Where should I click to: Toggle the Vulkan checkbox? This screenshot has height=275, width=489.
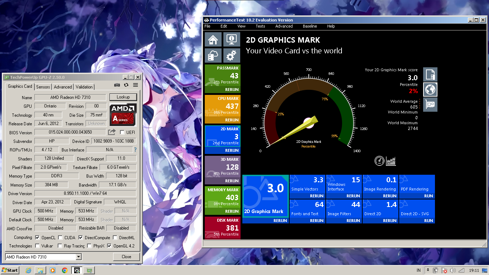tap(37, 246)
